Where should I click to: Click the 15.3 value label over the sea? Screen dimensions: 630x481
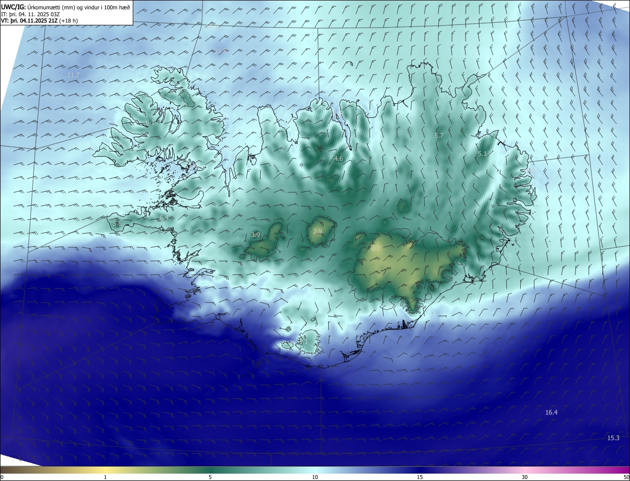[613, 438]
